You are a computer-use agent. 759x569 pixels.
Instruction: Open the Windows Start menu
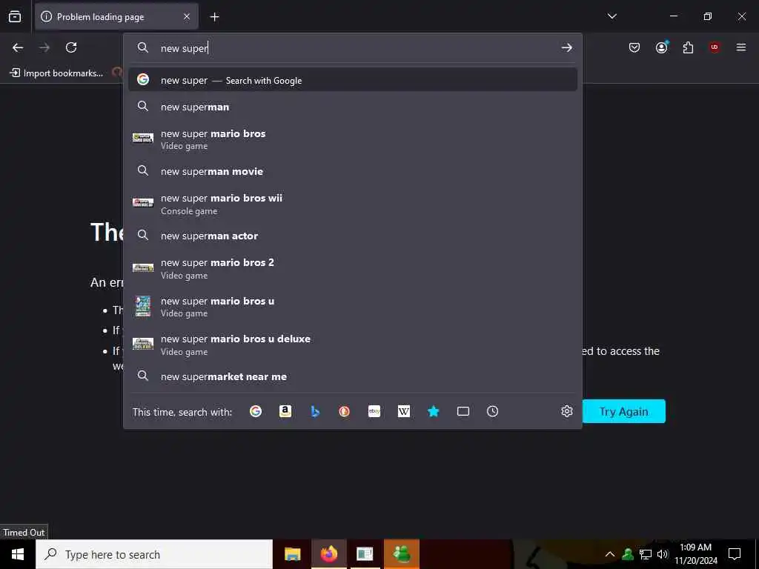pyautogui.click(x=18, y=554)
